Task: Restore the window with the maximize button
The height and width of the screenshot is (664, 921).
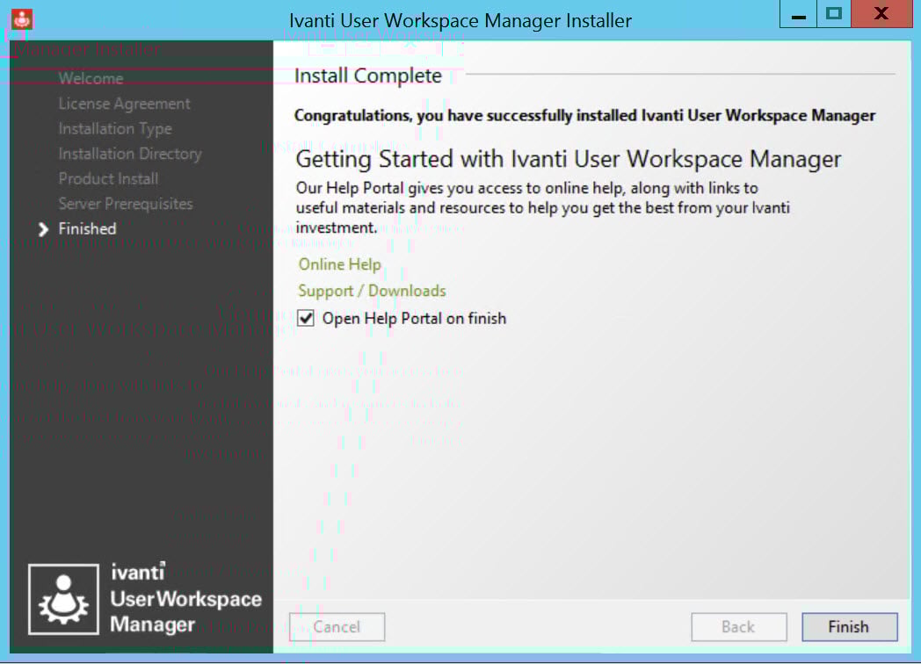Action: click(834, 14)
